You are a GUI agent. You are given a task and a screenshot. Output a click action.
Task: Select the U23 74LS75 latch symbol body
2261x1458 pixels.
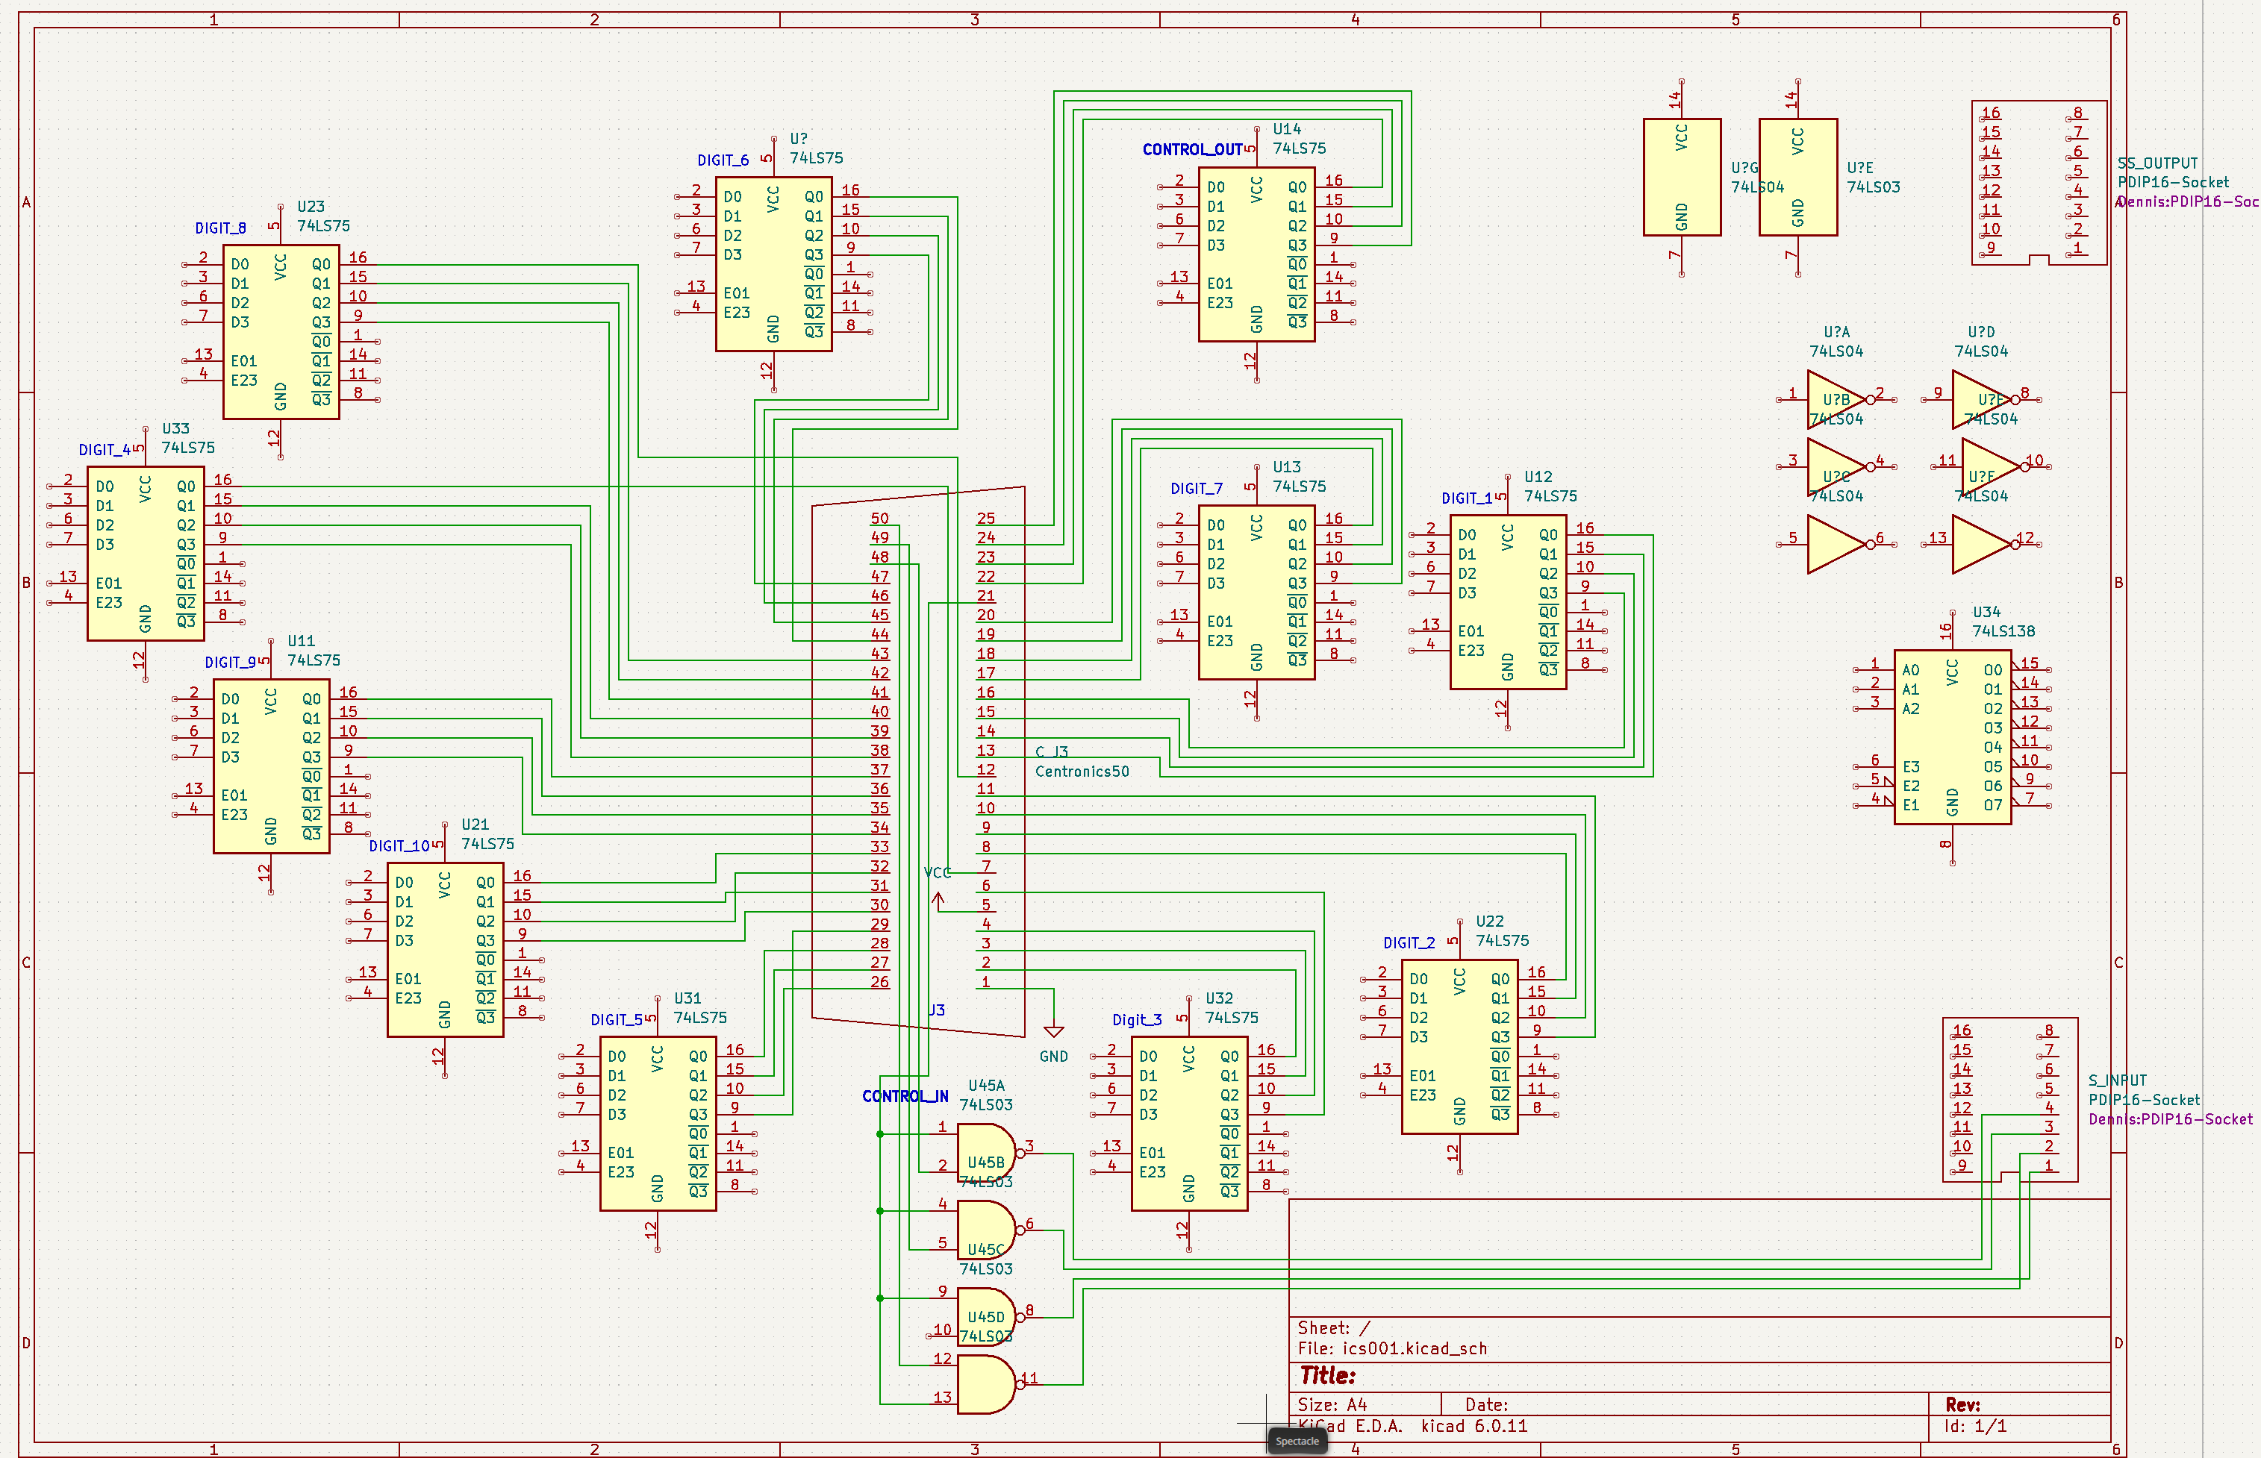click(x=281, y=331)
